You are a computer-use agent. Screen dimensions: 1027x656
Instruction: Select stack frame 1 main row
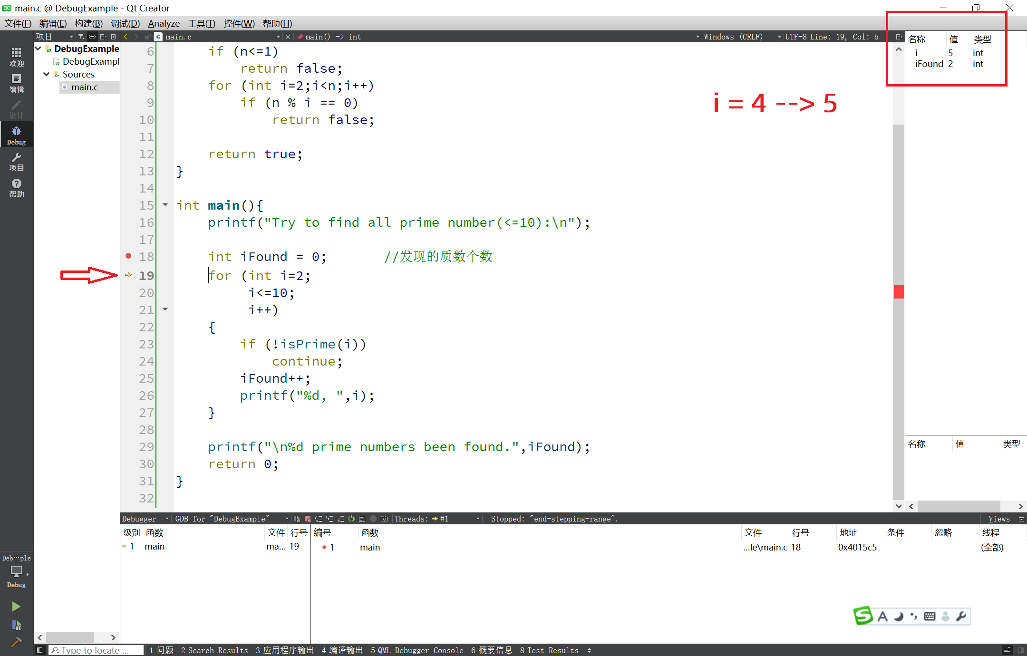tap(215, 546)
